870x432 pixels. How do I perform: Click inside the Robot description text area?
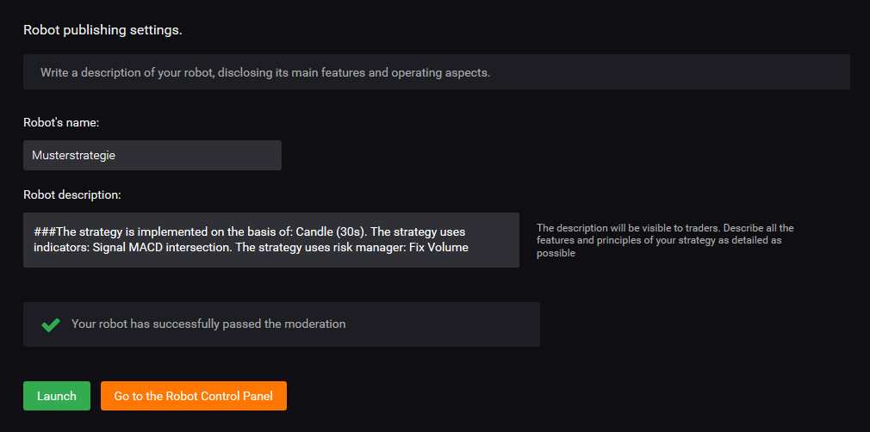coord(271,239)
